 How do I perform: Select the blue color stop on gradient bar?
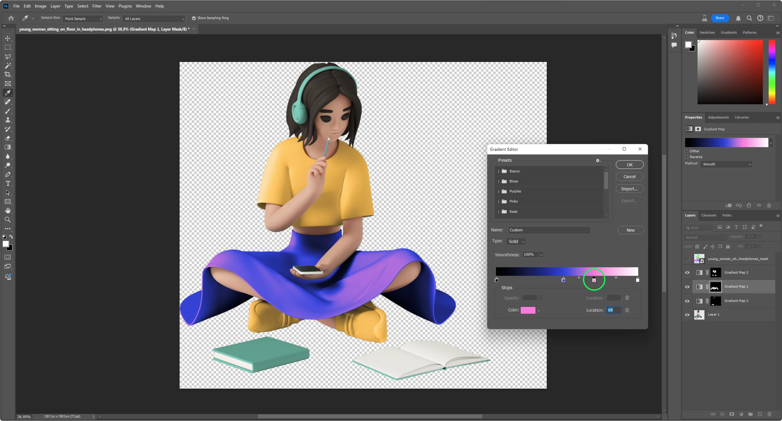pos(563,280)
